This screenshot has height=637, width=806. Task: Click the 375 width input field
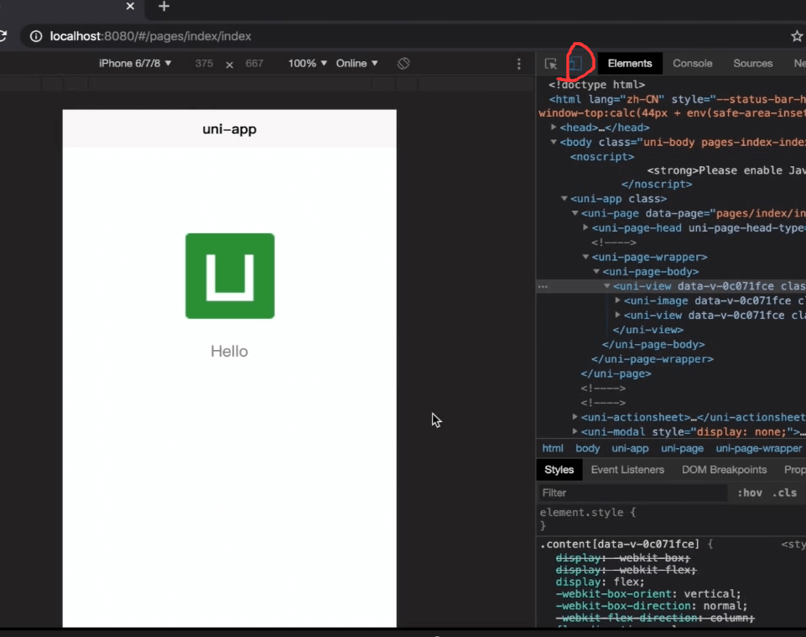tap(204, 63)
